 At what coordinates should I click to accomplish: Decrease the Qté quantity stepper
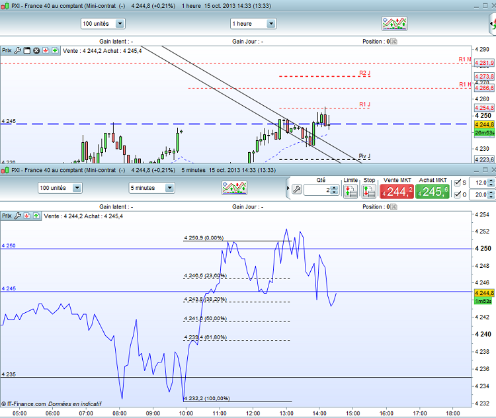[335, 192]
